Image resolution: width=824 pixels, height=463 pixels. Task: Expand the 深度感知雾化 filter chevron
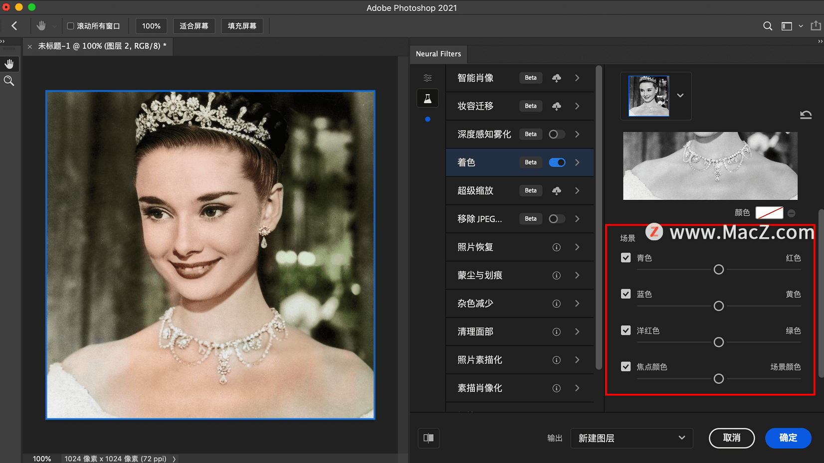(578, 134)
